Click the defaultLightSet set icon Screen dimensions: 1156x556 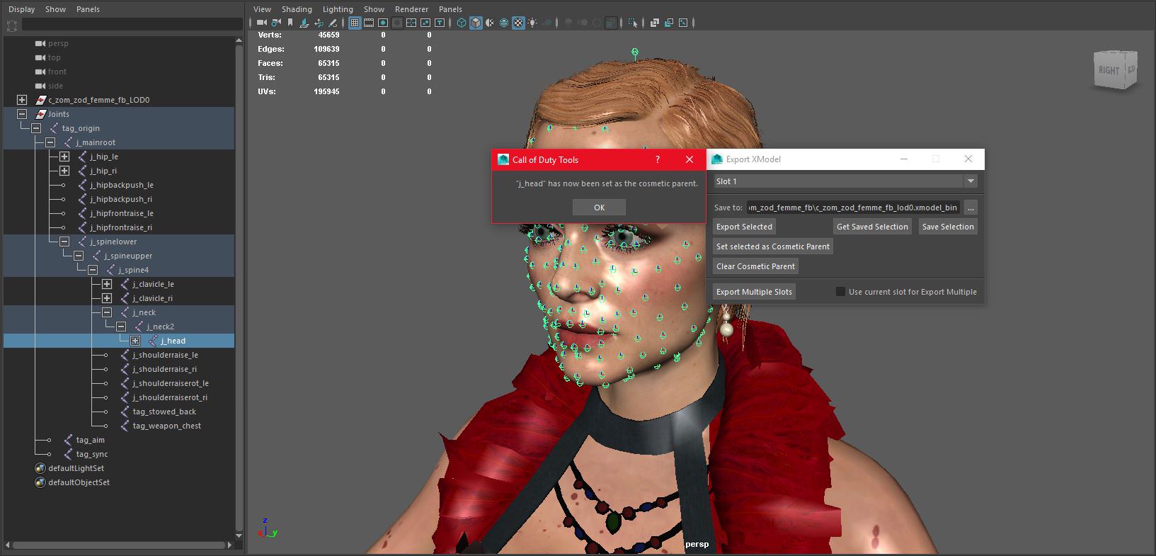tap(40, 468)
